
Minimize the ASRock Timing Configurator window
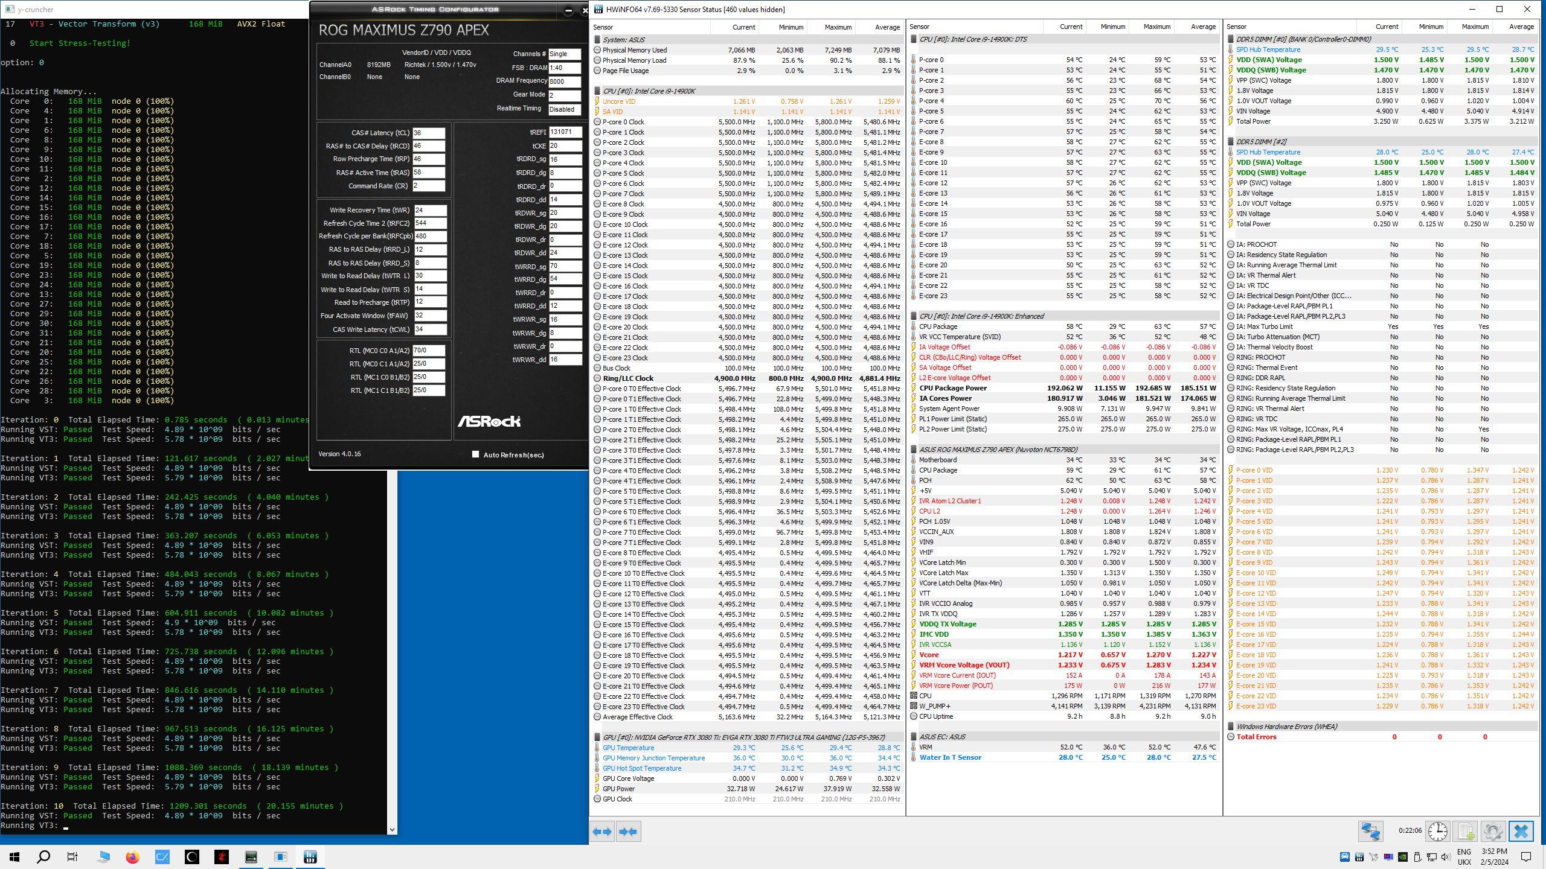568,10
